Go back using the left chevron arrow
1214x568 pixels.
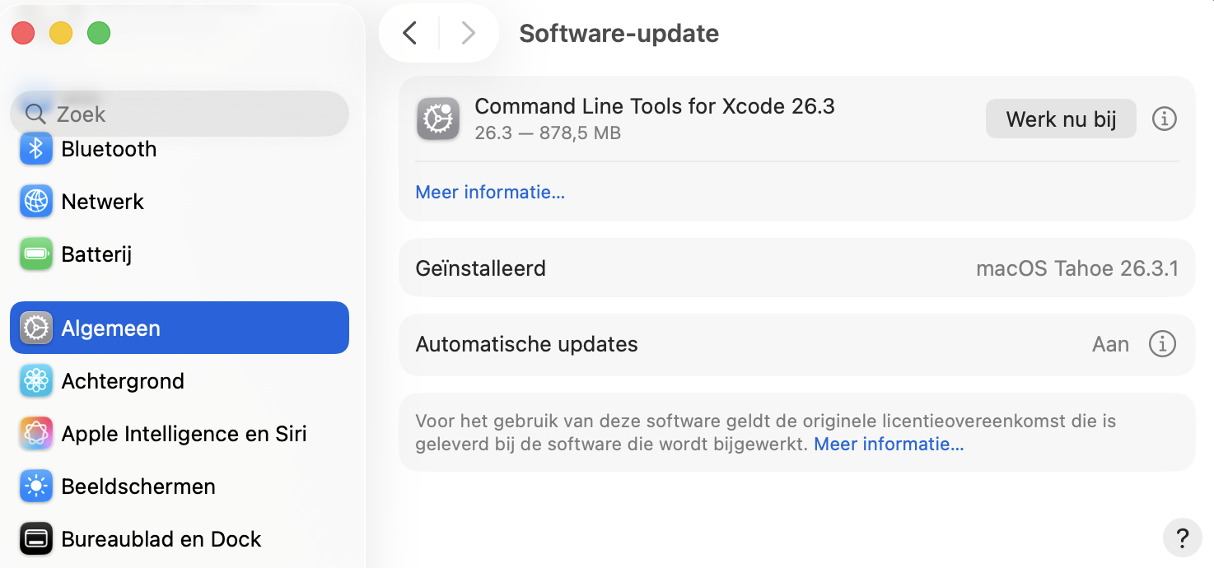[409, 33]
